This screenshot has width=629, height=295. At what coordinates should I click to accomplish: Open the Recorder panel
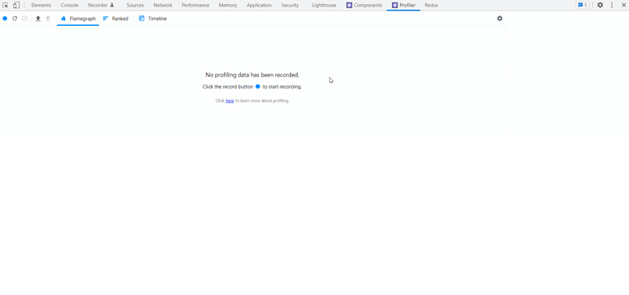tap(101, 5)
